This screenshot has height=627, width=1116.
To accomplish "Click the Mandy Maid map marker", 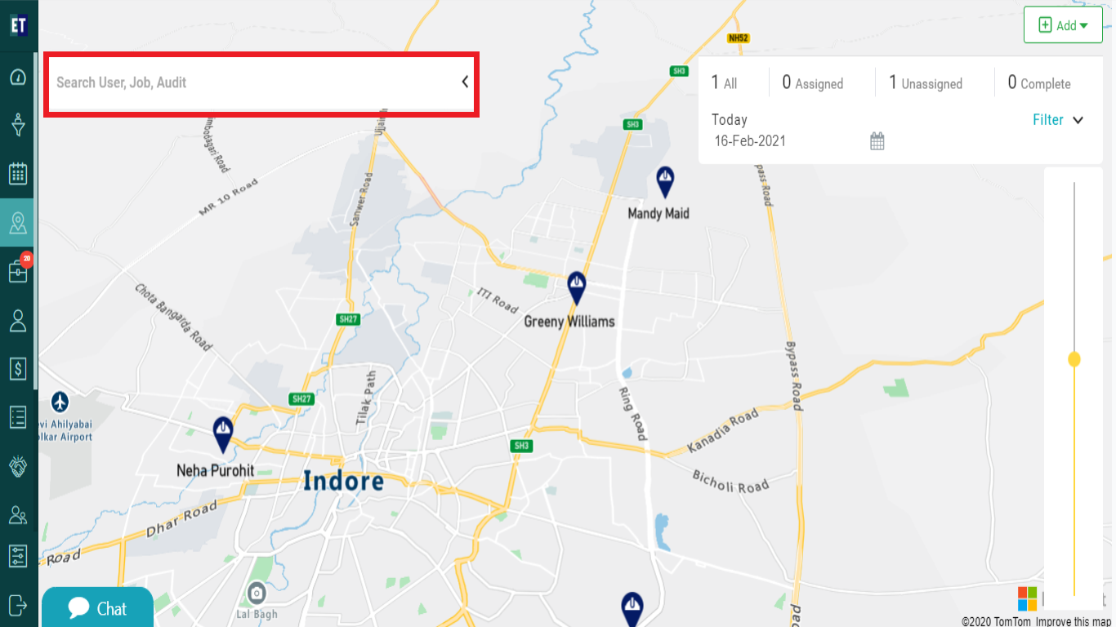I will point(665,182).
